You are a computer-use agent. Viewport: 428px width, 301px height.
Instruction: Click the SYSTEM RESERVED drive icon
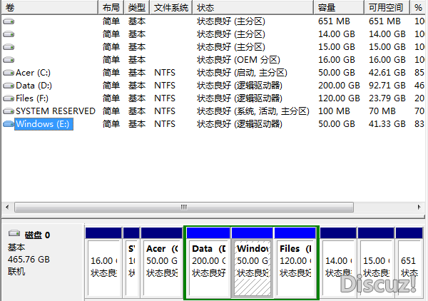point(9,111)
